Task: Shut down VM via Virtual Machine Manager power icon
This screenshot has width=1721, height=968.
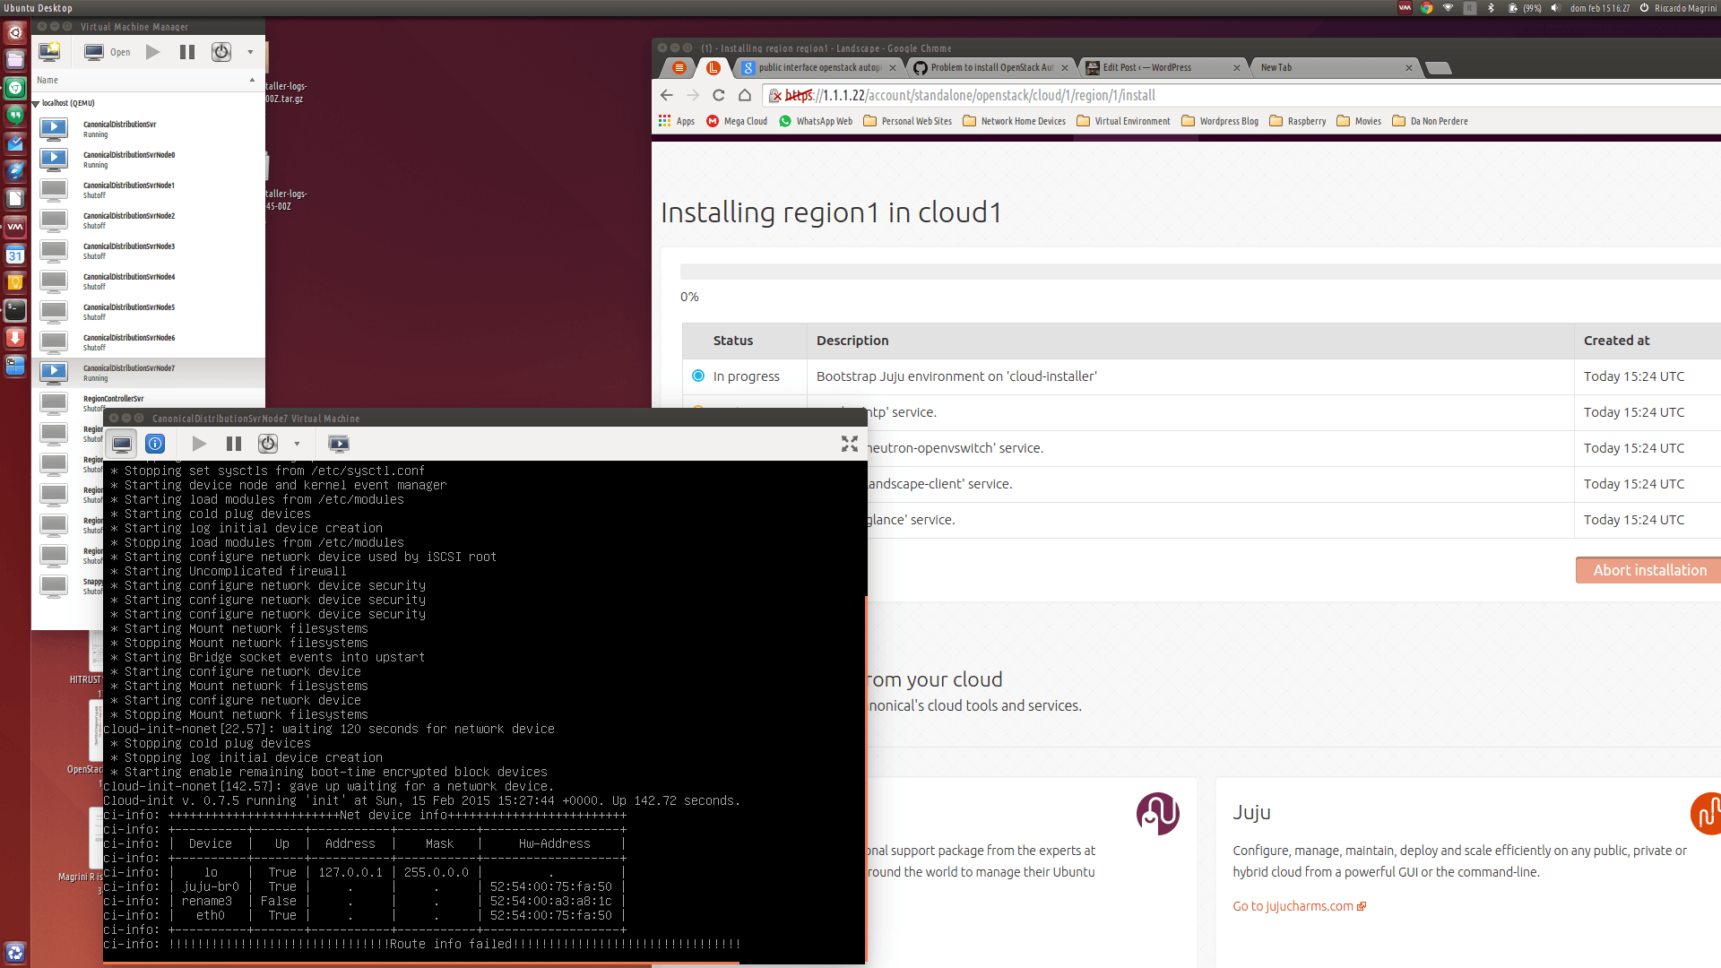Action: point(221,52)
